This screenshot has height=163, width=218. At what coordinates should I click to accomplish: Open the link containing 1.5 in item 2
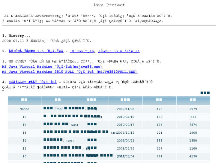pyautogui.click(x=36, y=51)
